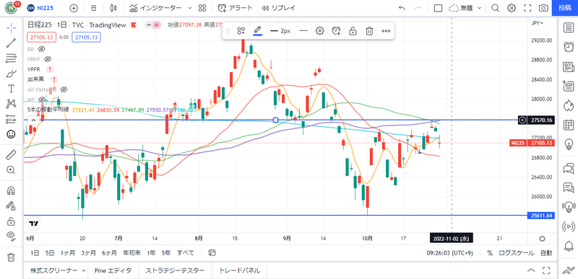Add a symbol to compare
Screen dimensions: 578x279
pyautogui.click(x=74, y=8)
